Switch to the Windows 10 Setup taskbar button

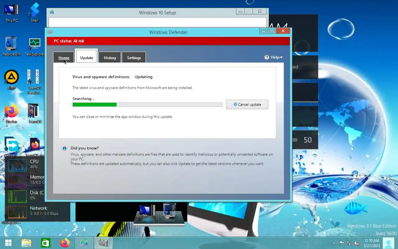click(84, 243)
